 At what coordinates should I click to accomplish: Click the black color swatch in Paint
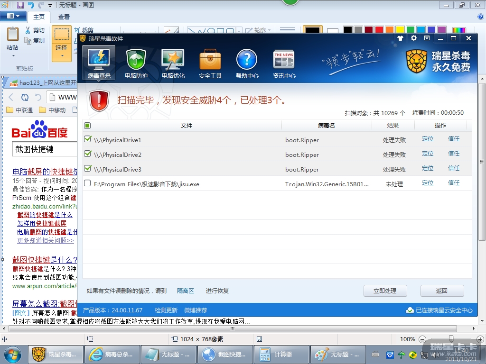pos(348,30)
